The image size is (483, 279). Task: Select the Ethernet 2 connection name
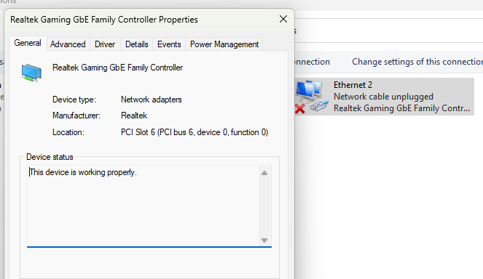[353, 85]
